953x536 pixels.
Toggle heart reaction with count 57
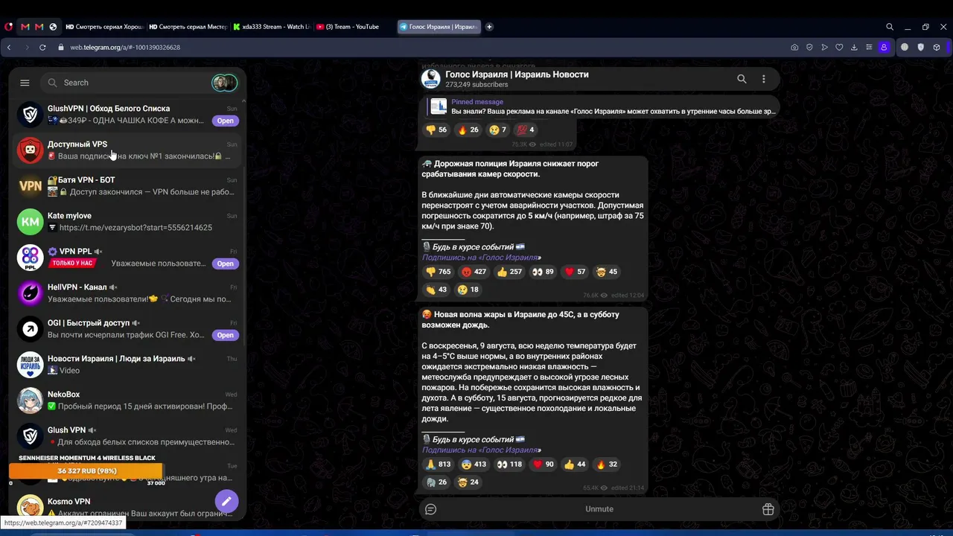pyautogui.click(x=576, y=272)
